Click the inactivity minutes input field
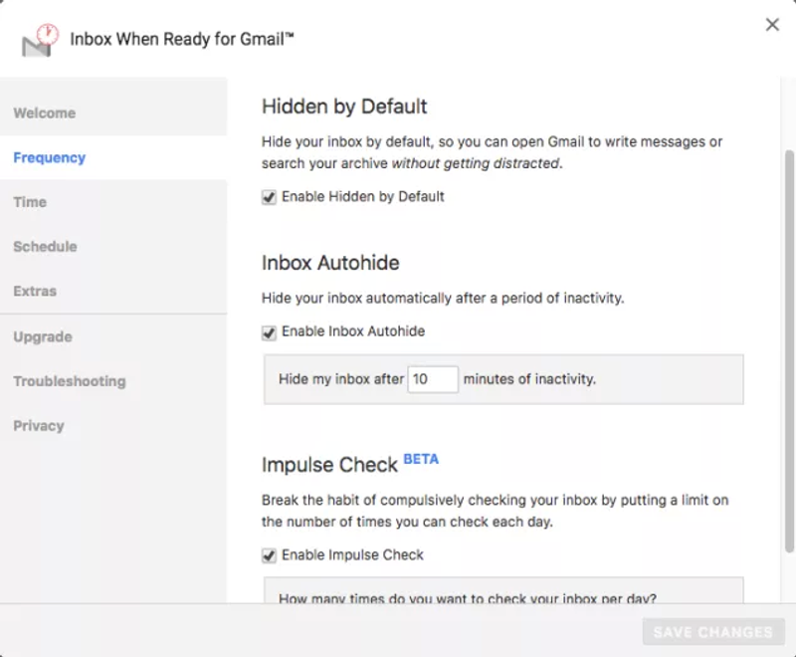The width and height of the screenshot is (796, 657). [433, 379]
